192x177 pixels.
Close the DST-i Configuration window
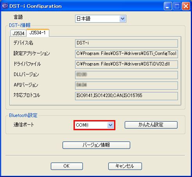[x=186, y=6]
